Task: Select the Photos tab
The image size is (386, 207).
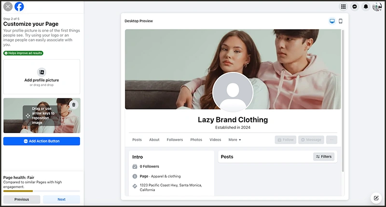Action: pos(196,140)
